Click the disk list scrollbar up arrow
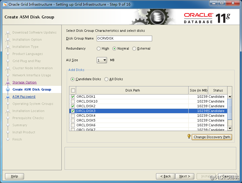Image resolution: width=242 pixels, height=183 pixels. pyautogui.click(x=230, y=97)
